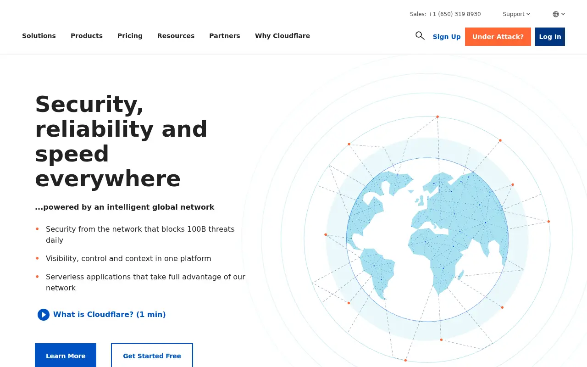Click the Under Attack? button

pyautogui.click(x=498, y=37)
